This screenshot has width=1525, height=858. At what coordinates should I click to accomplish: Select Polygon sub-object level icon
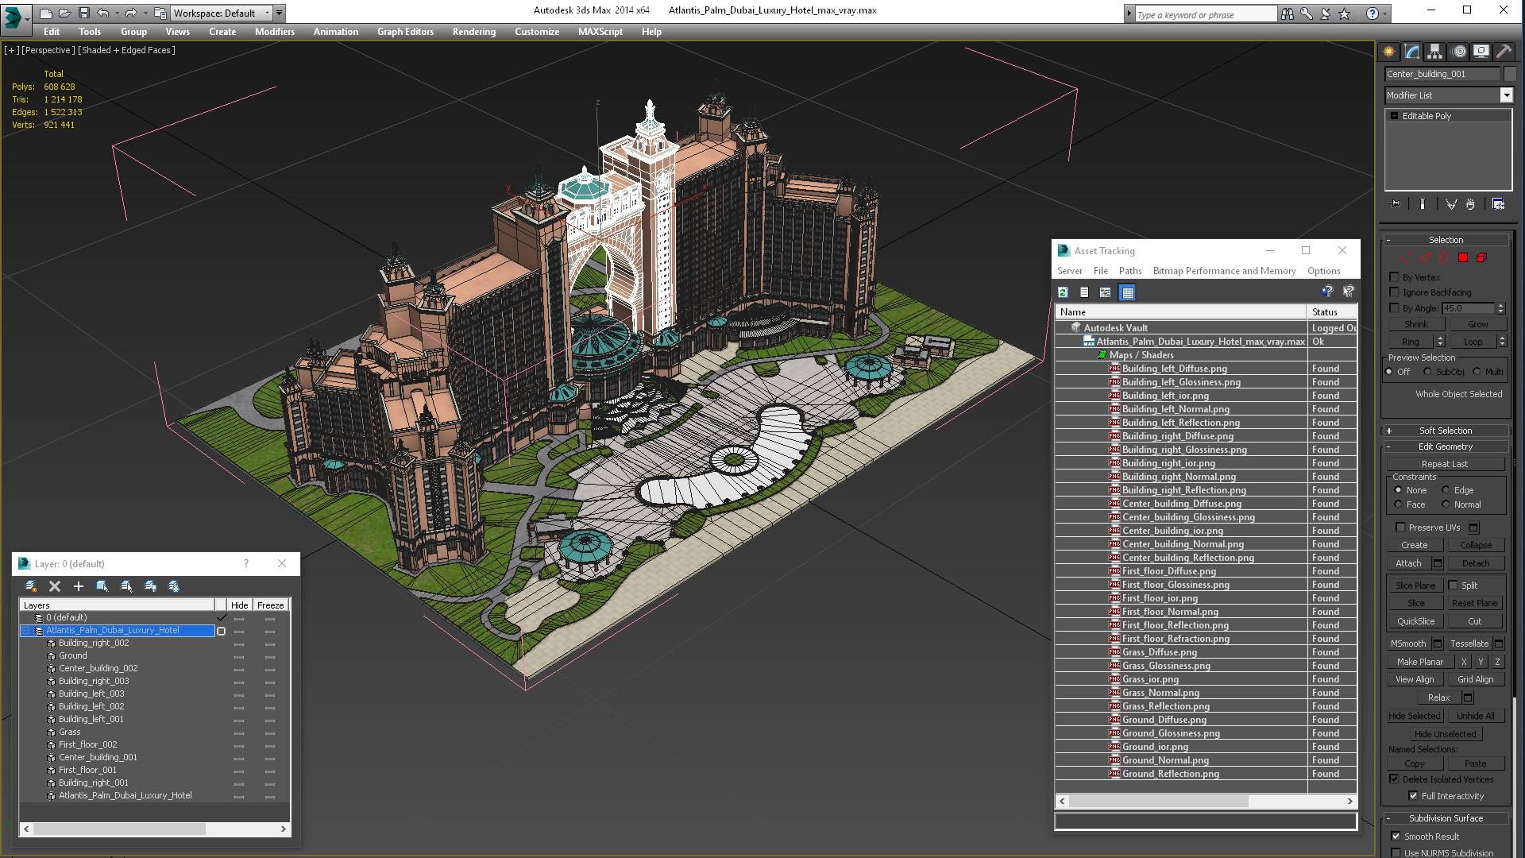[1463, 257]
